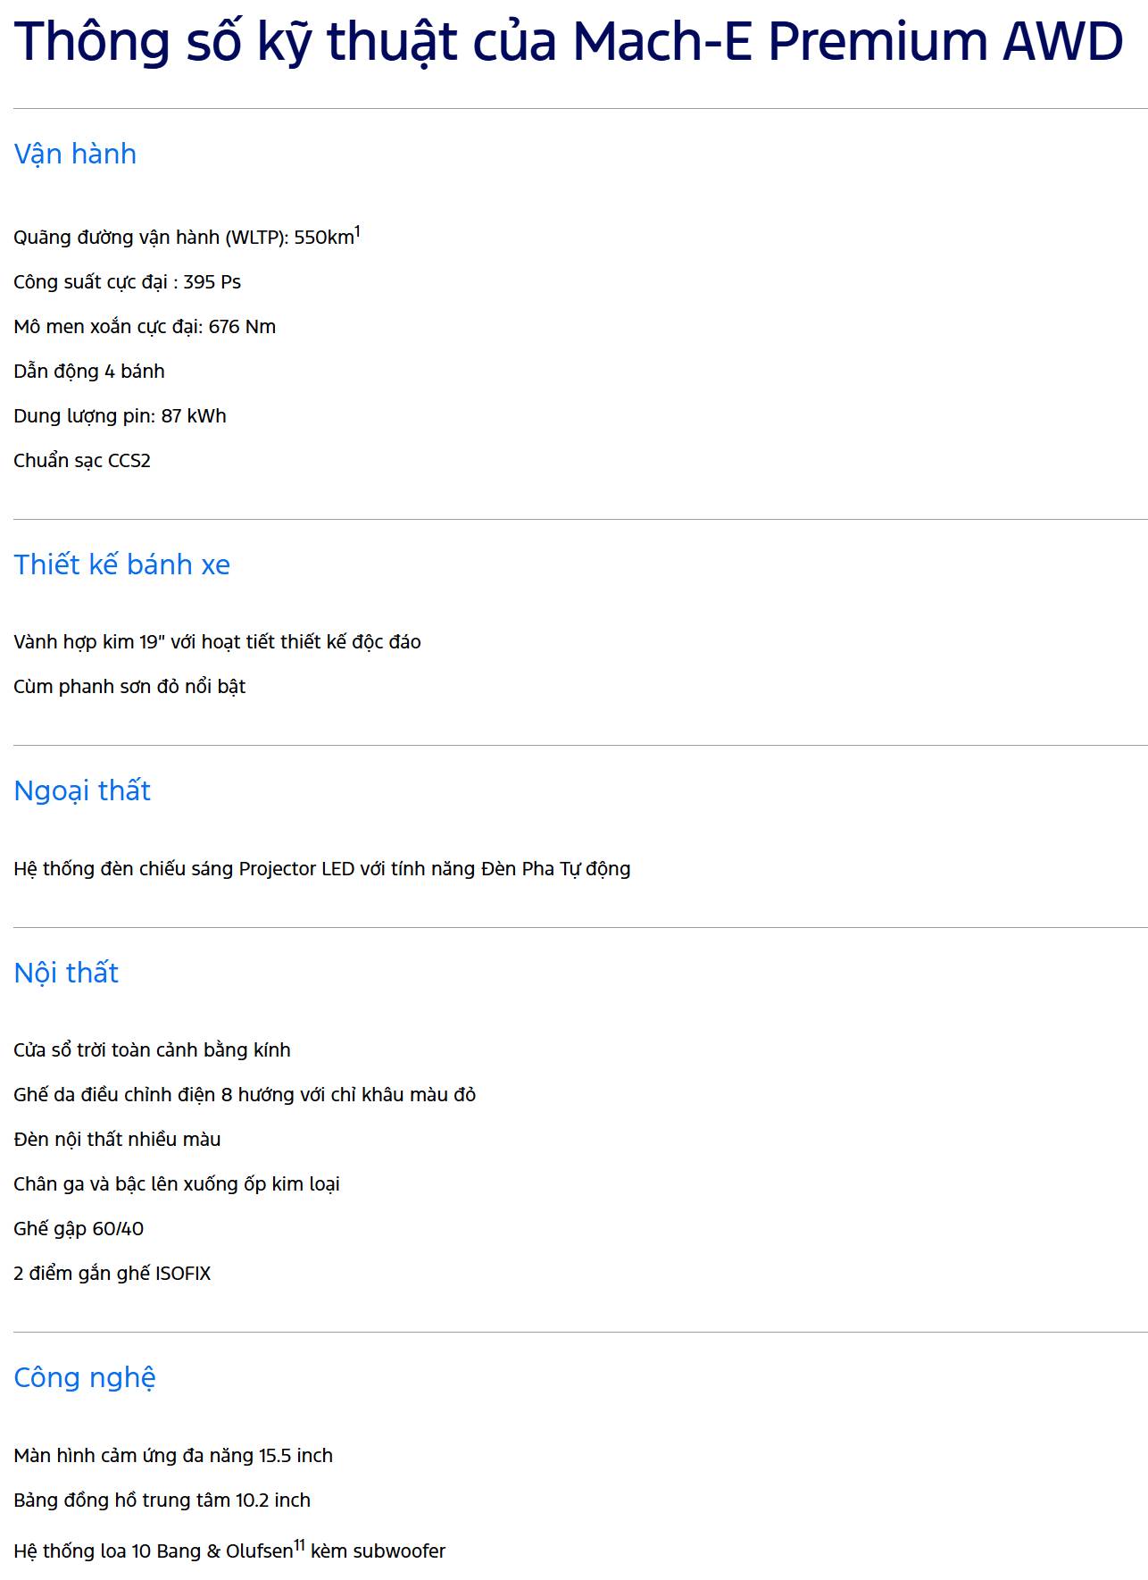Screen dimensions: 1148x1580
Task: Click the "Vận hành" section heading
Action: [75, 154]
